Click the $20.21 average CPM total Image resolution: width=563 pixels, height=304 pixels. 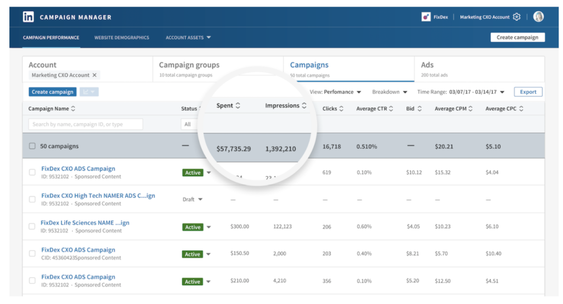(444, 147)
